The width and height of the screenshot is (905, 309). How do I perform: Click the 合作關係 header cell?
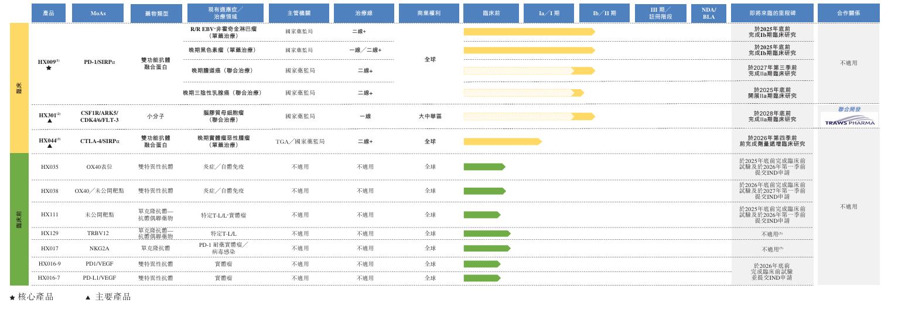(x=848, y=13)
